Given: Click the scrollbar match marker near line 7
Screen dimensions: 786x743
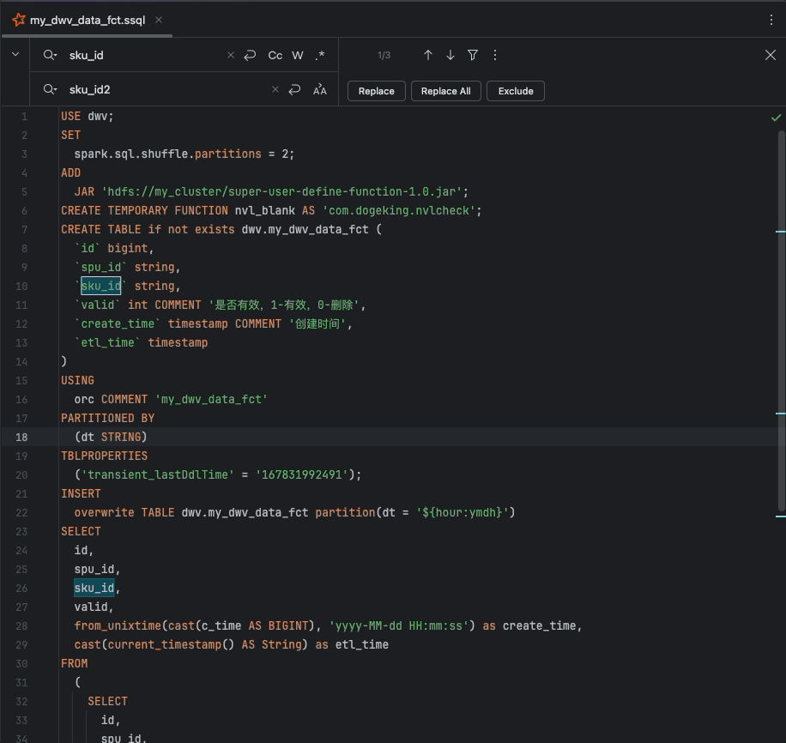Looking at the screenshot, I should [x=781, y=232].
